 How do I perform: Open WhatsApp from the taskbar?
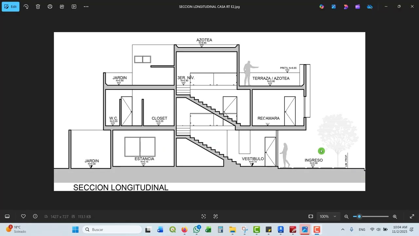click(196, 229)
